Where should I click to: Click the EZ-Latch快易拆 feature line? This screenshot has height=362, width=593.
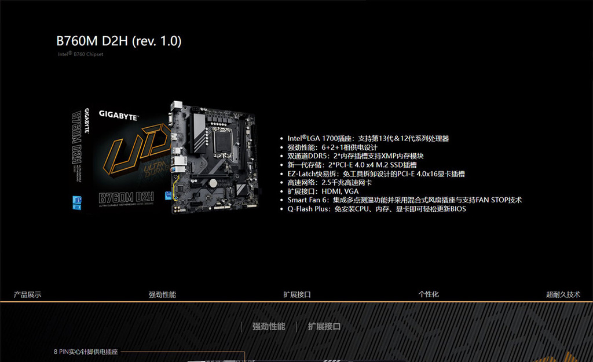pos(376,173)
